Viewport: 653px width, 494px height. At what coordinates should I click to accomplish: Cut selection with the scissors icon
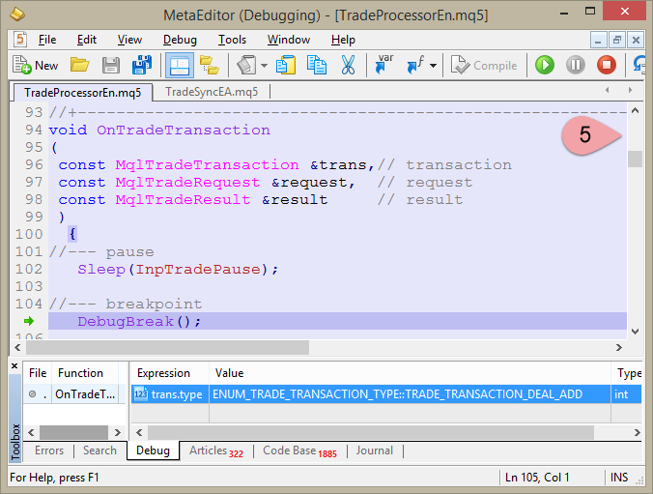[348, 65]
